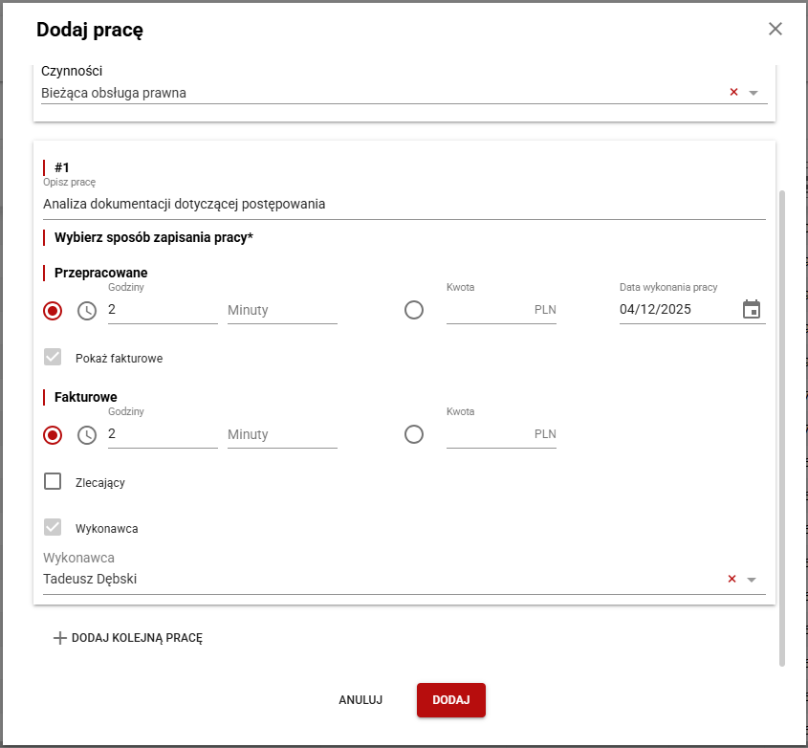Close the Dodaj pracę dialog
This screenshot has width=808, height=748.
(x=775, y=29)
